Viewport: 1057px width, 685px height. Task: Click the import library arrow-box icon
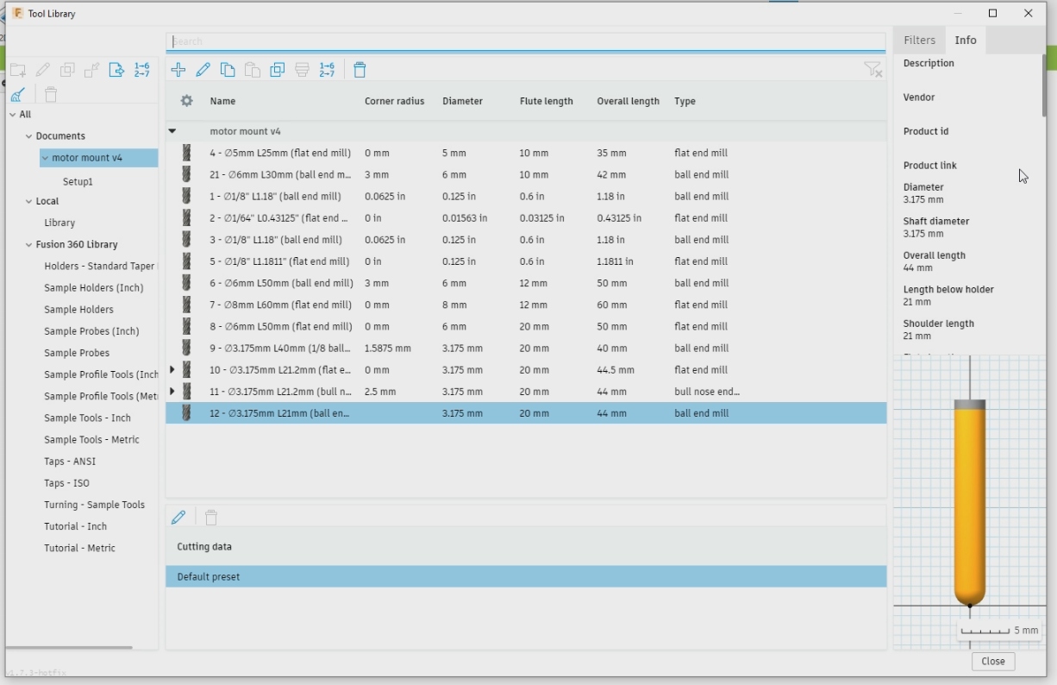(x=92, y=70)
